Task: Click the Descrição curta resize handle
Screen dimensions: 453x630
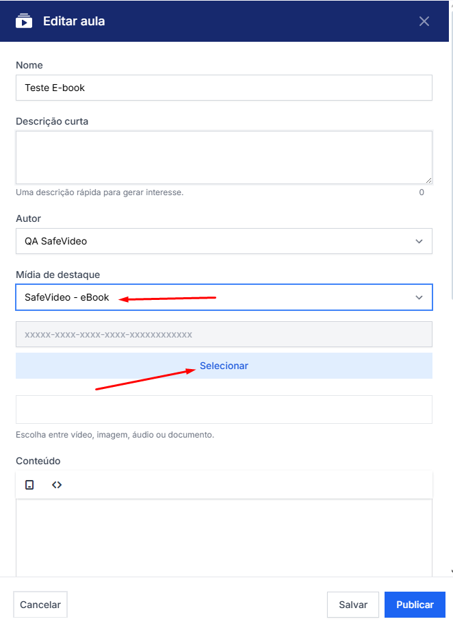Action: click(x=428, y=180)
